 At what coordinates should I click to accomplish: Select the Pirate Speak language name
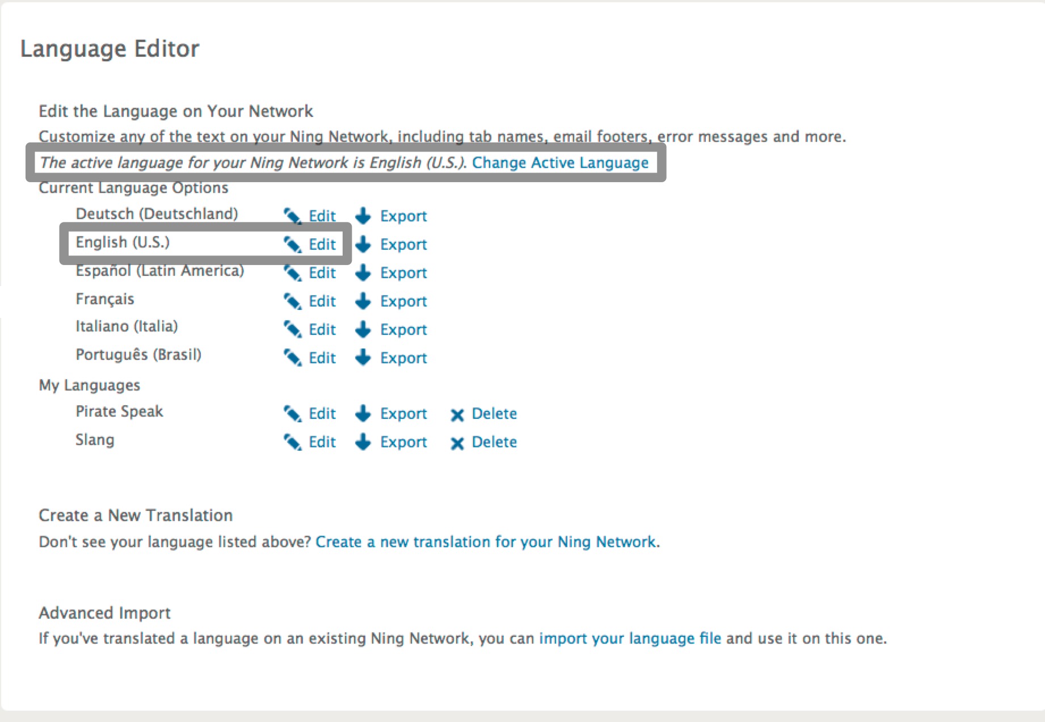tap(119, 412)
